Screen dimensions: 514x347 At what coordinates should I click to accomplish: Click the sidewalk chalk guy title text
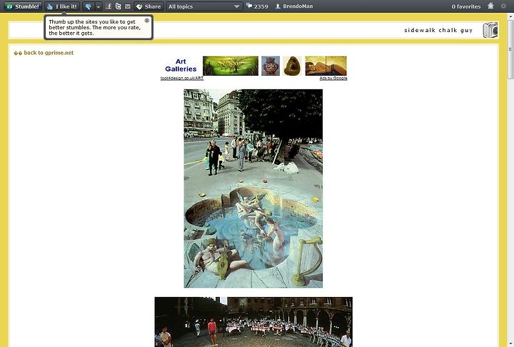[x=438, y=30]
